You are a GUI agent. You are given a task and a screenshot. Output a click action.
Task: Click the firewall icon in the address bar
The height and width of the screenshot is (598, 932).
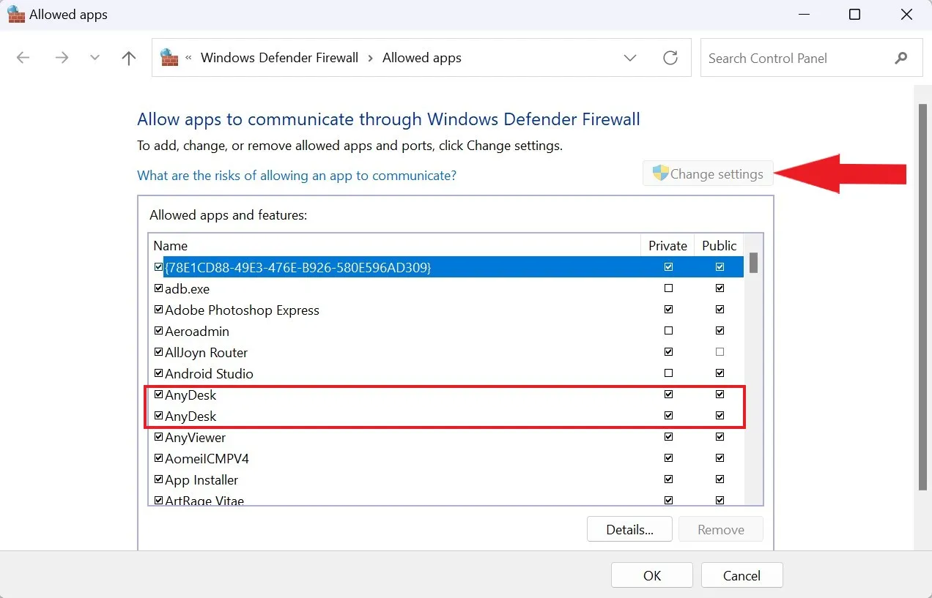pos(168,57)
